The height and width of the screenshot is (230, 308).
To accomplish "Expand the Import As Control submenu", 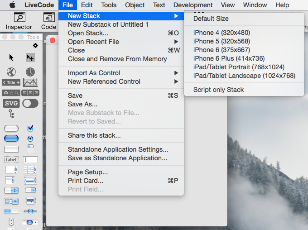I will pos(121,73).
